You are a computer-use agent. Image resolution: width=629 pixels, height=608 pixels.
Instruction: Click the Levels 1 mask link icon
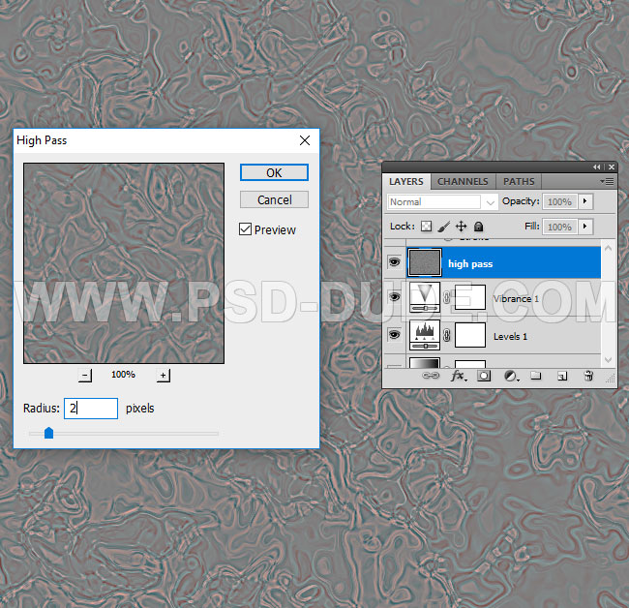point(447,335)
